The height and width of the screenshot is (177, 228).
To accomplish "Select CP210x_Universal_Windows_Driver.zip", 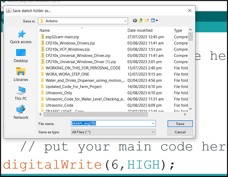I will click(x=78, y=55).
